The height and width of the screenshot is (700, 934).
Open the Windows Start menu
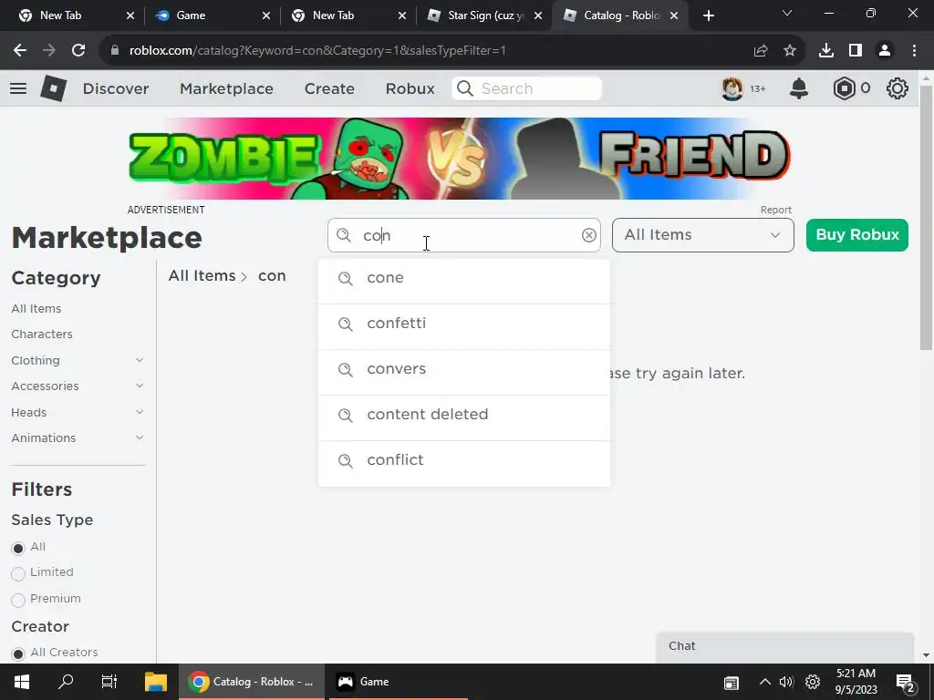click(x=22, y=682)
